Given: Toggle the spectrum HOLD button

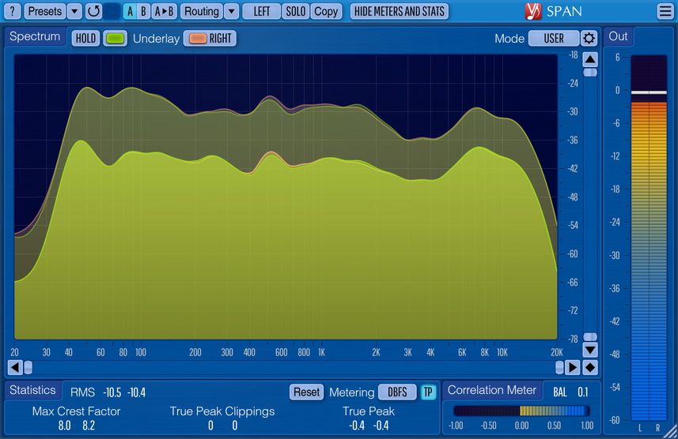Looking at the screenshot, I should [x=86, y=38].
